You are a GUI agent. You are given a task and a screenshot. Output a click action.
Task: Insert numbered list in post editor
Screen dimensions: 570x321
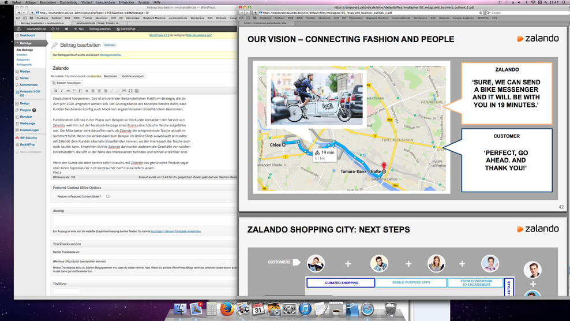point(80,91)
